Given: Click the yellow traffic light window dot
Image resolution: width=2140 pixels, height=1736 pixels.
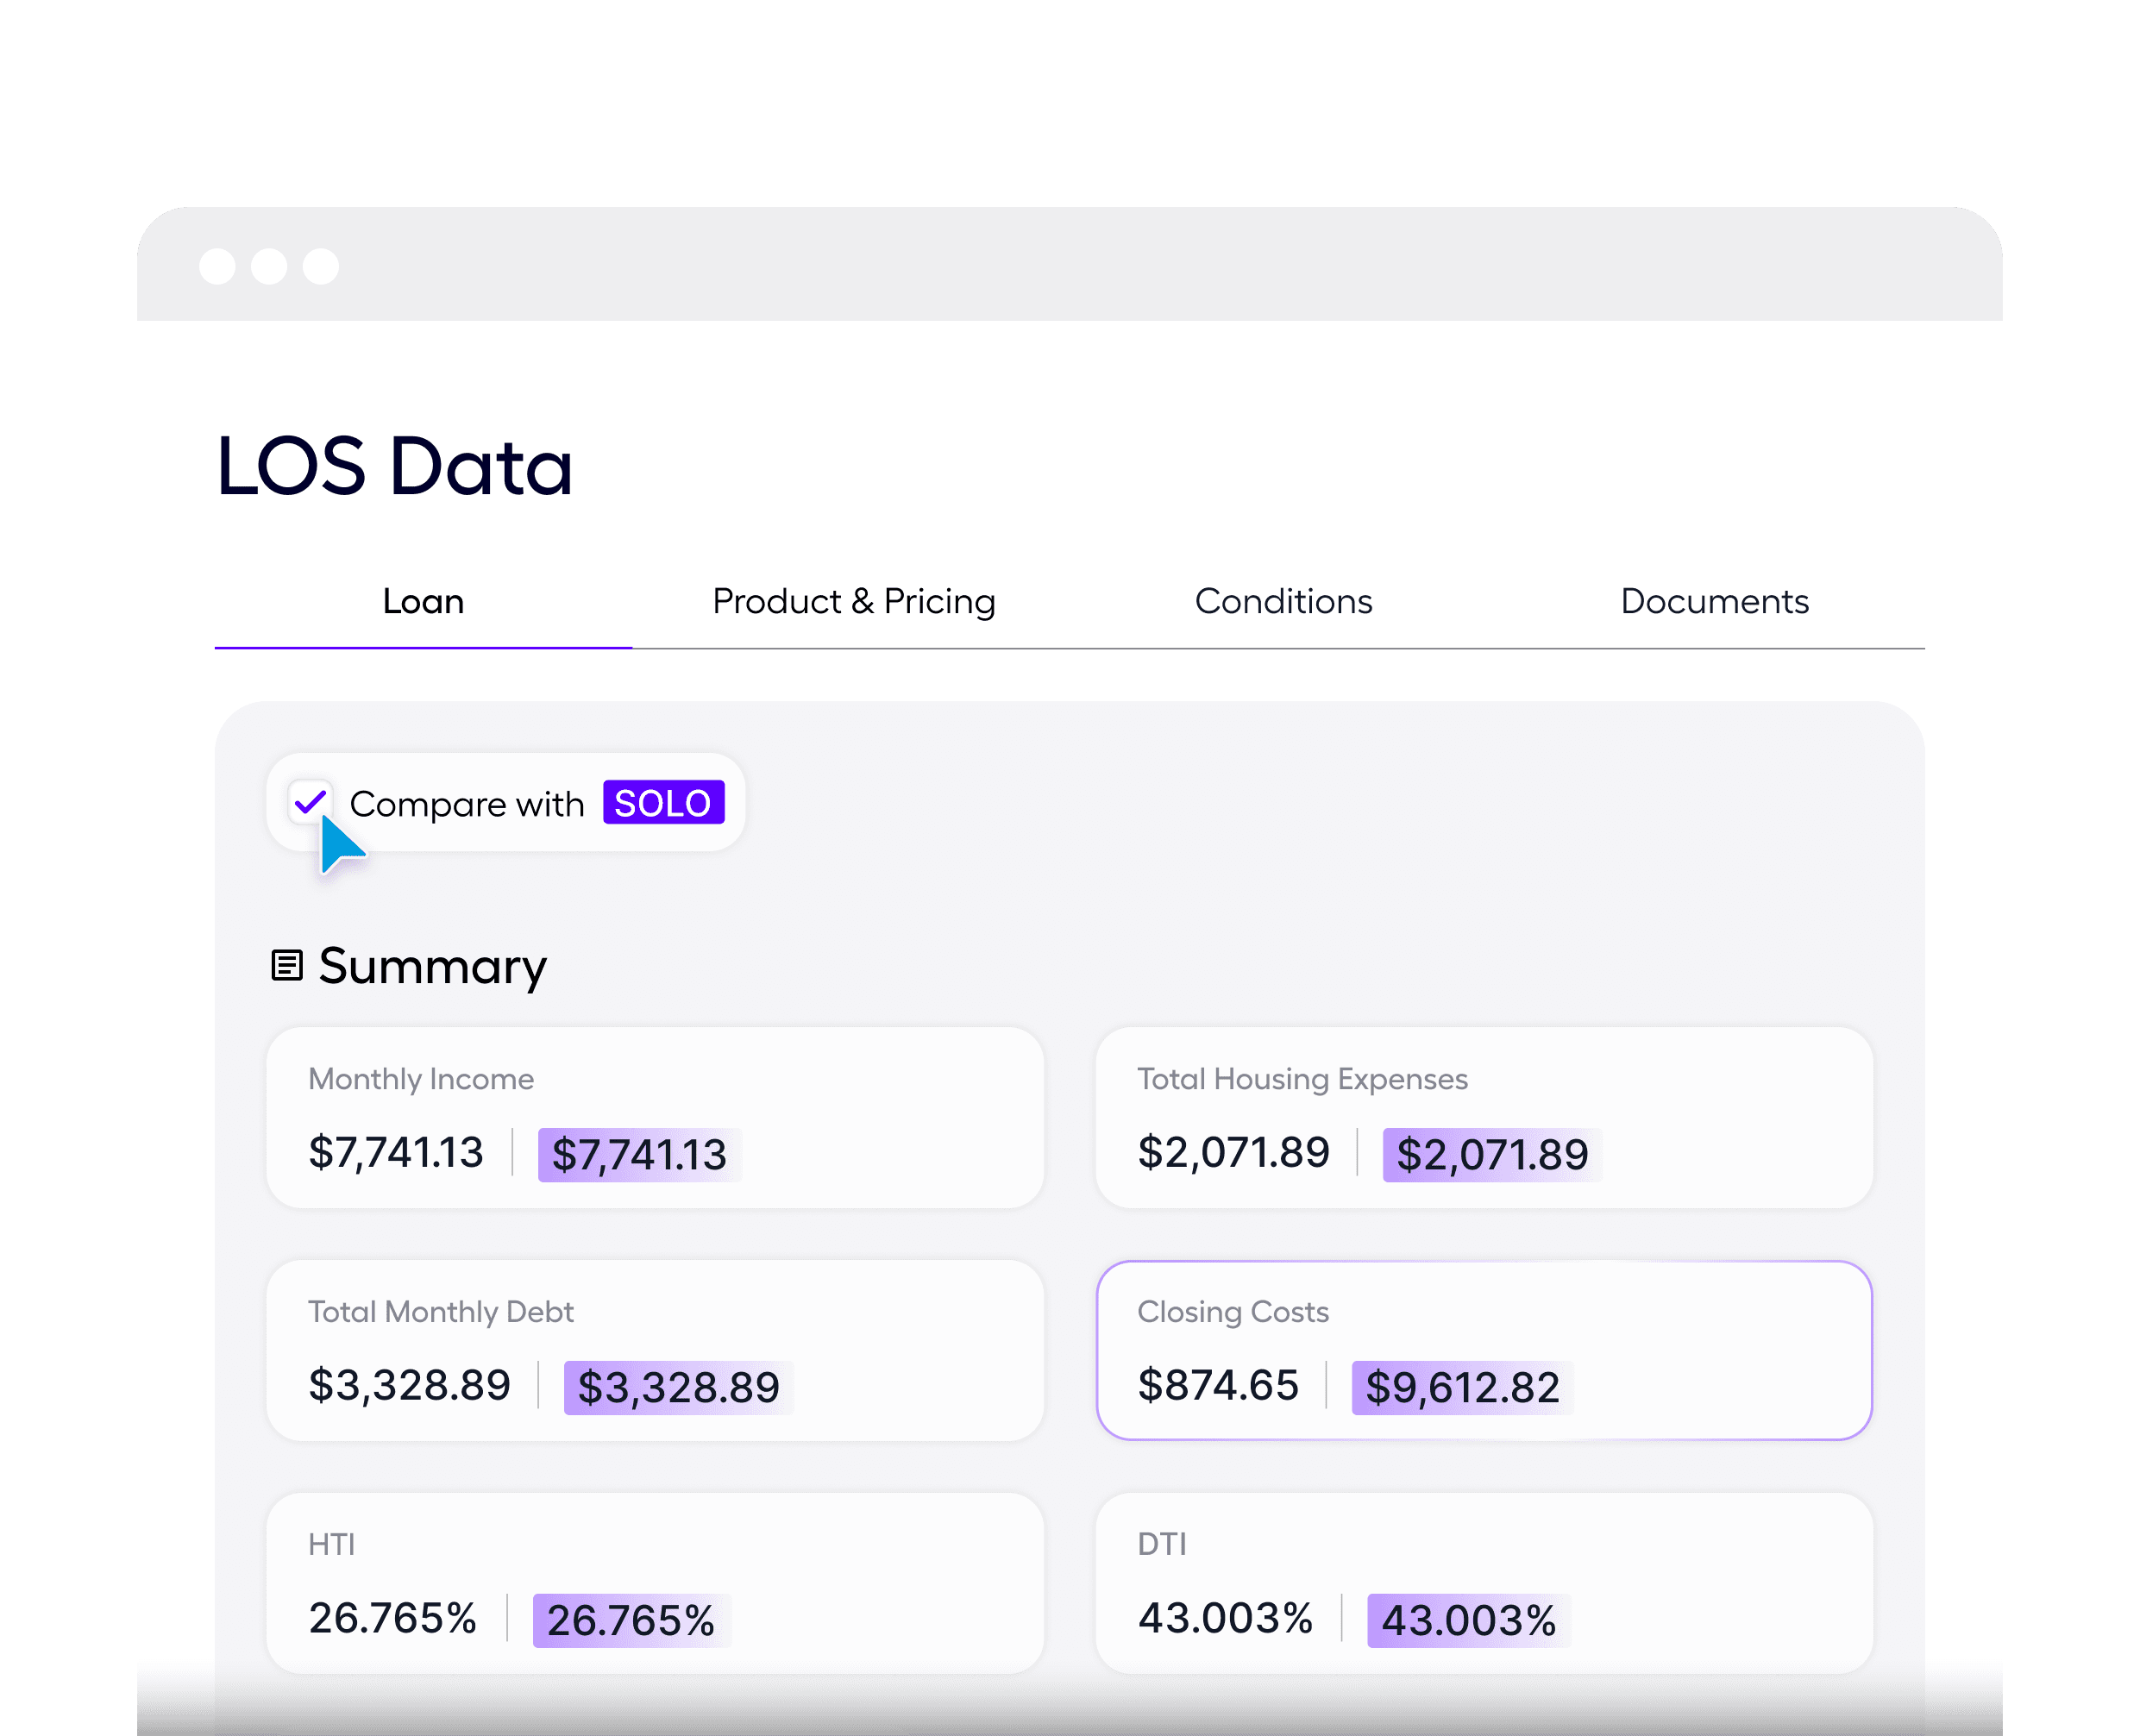Looking at the screenshot, I should pyautogui.click(x=268, y=266).
